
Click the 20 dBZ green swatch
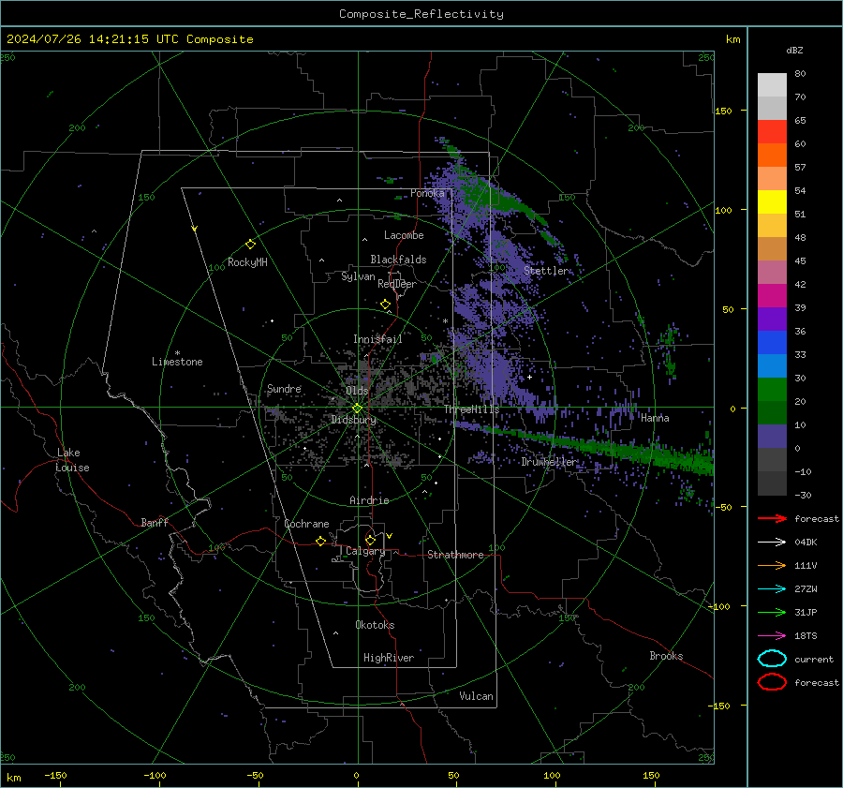(772, 390)
